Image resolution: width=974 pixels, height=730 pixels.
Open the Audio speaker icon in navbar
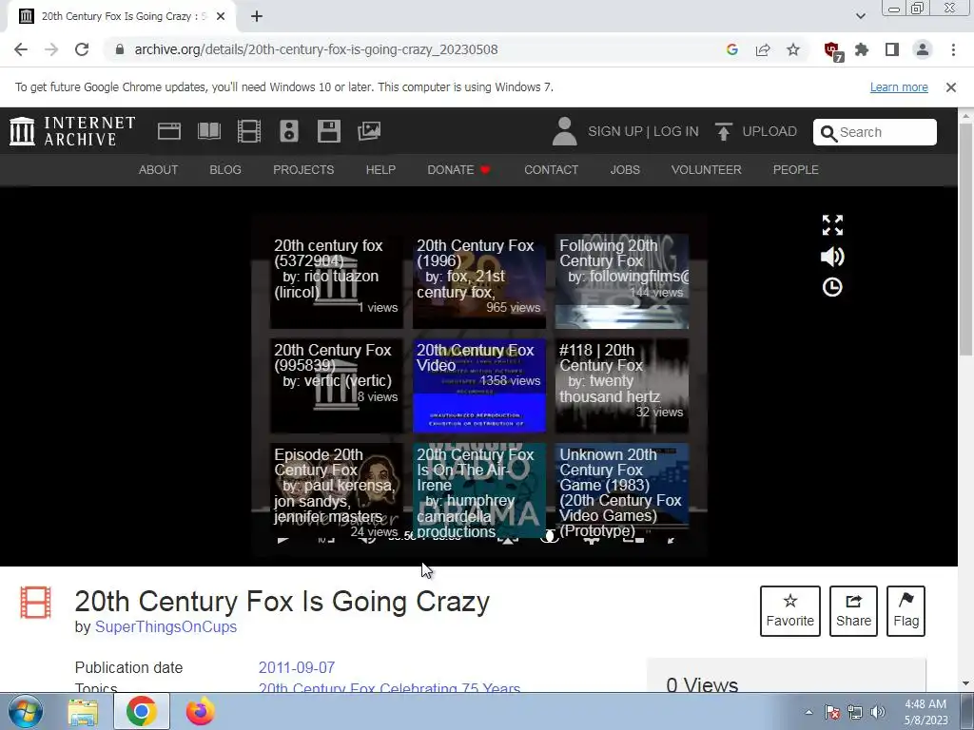(x=289, y=131)
